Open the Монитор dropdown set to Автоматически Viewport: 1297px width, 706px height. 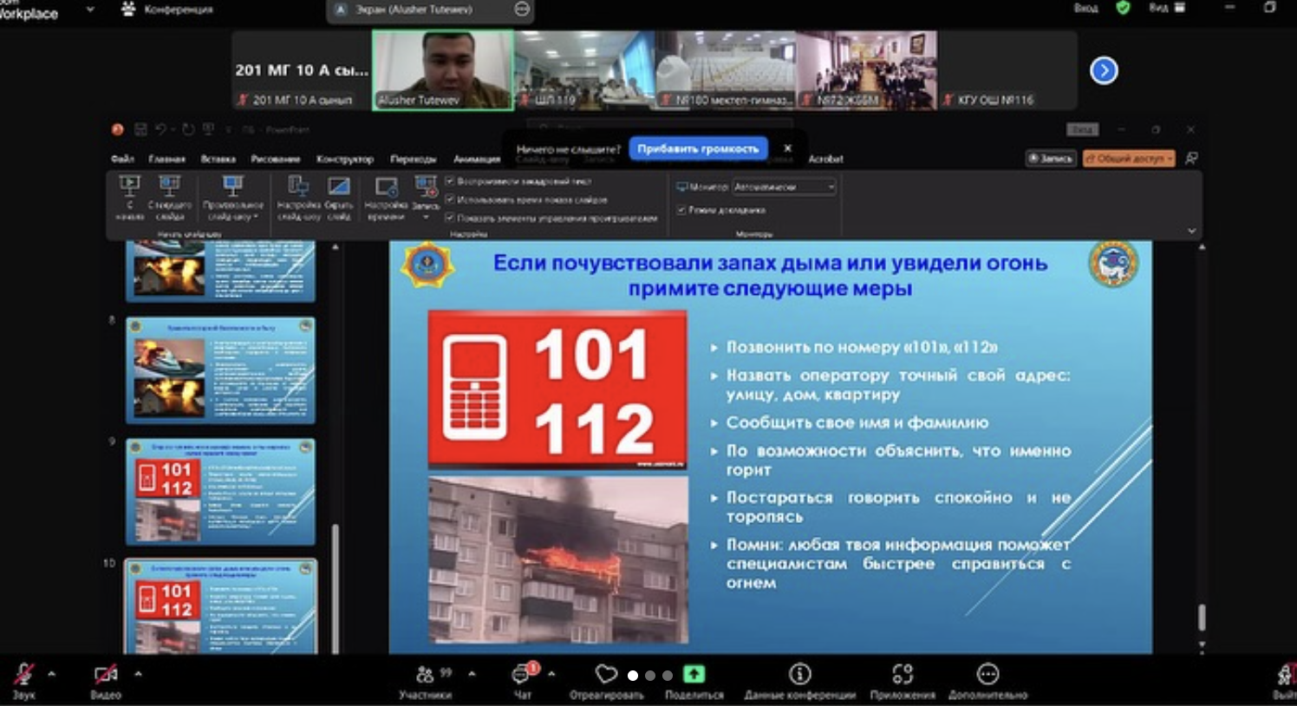point(785,186)
